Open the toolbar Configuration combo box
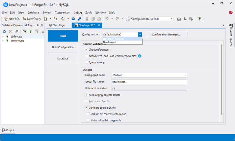Image resolution: width=235 pixels, height=141 pixels. (161, 19)
